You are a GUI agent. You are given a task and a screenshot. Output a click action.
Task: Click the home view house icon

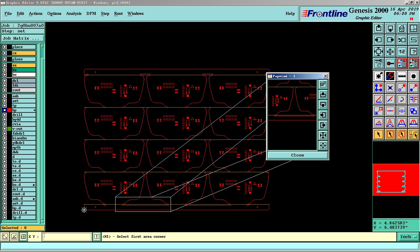(402, 28)
